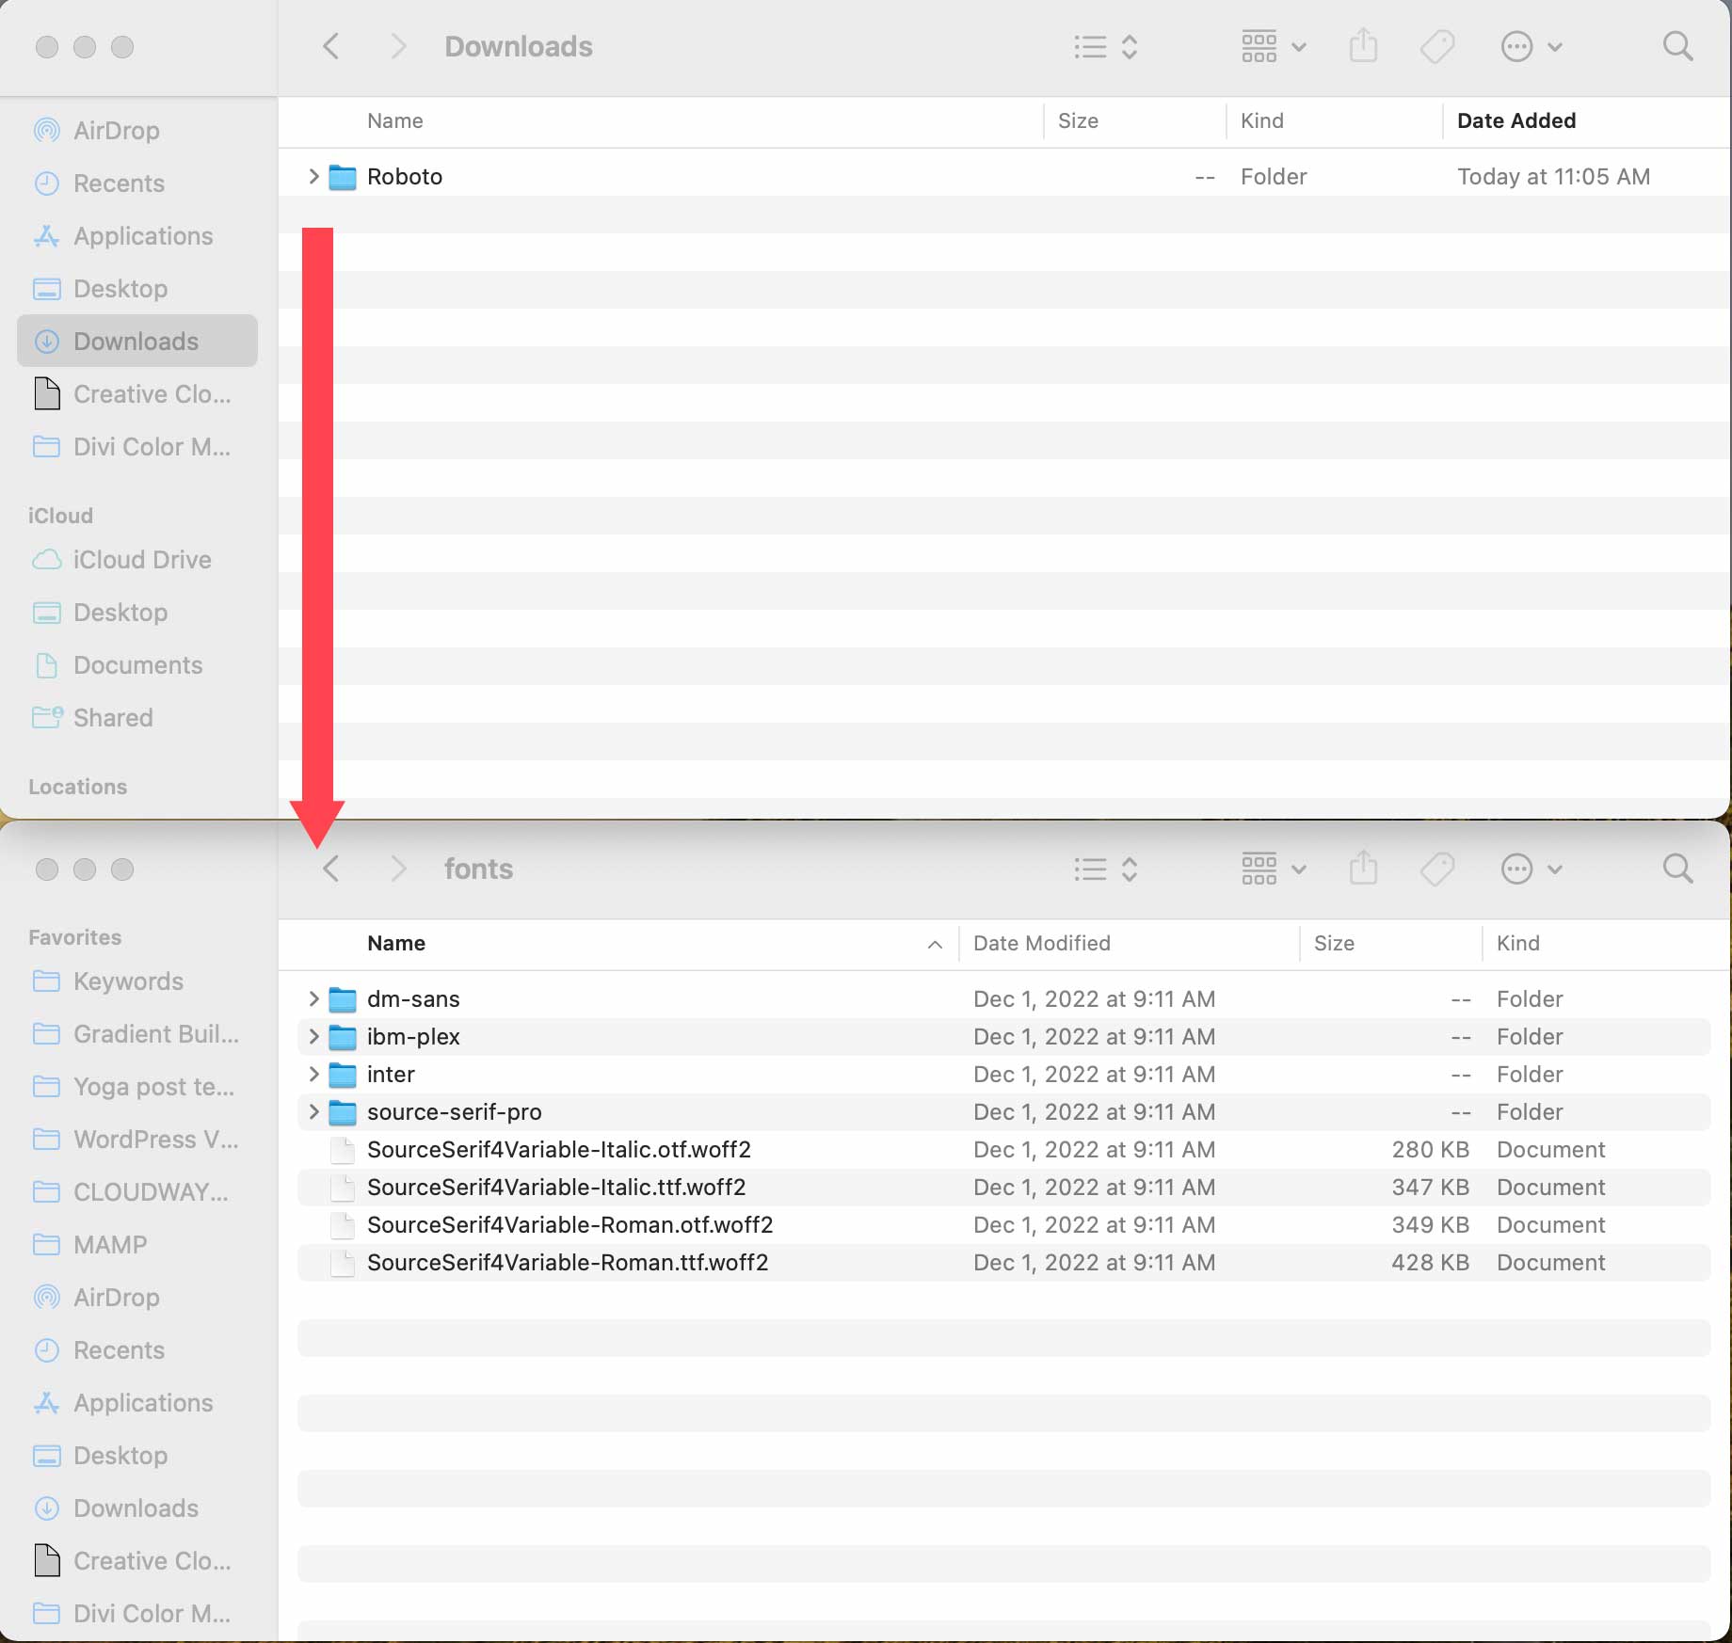This screenshot has height=1643, width=1732.
Task: Click the back navigation arrow in the fonts window
Action: tap(329, 869)
